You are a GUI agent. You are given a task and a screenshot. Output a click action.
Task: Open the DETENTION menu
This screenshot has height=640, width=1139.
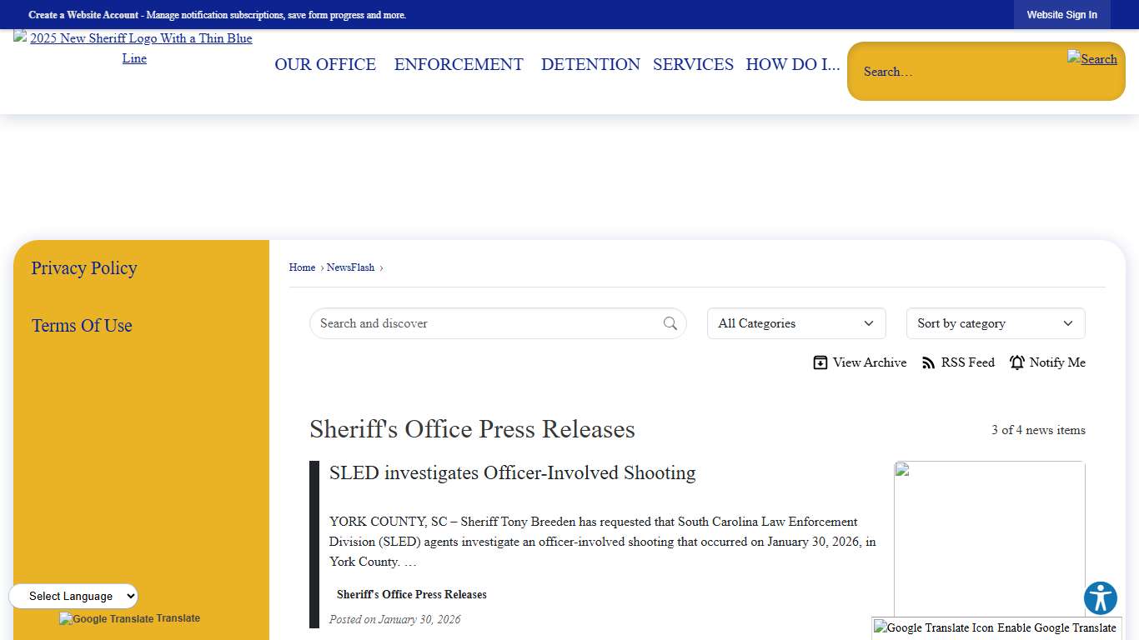[x=590, y=64]
